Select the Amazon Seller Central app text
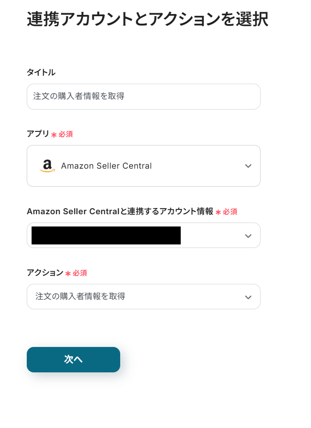The height and width of the screenshot is (428, 311). point(106,166)
